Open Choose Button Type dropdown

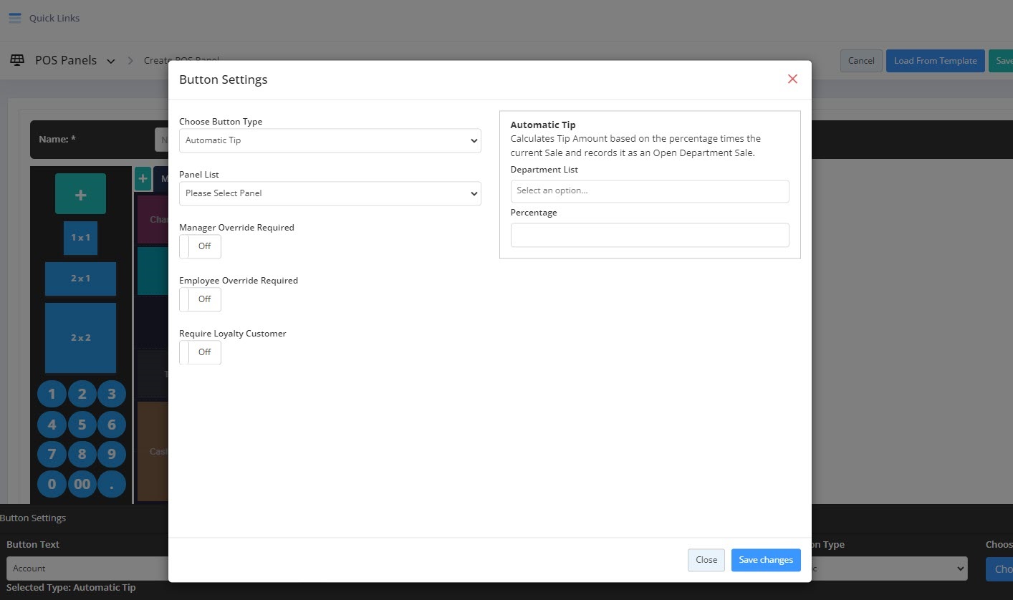pos(330,141)
